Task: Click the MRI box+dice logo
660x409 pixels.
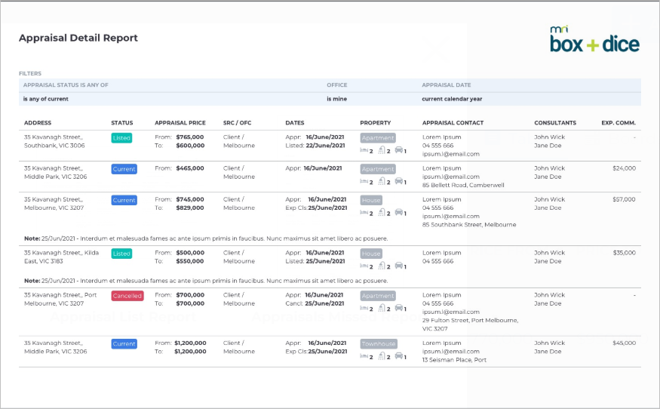Action: [x=594, y=39]
